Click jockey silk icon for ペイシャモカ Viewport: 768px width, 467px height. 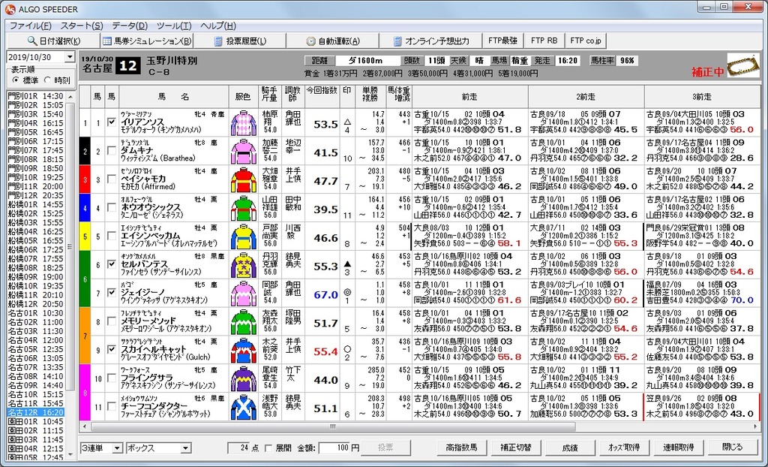pyautogui.click(x=244, y=180)
